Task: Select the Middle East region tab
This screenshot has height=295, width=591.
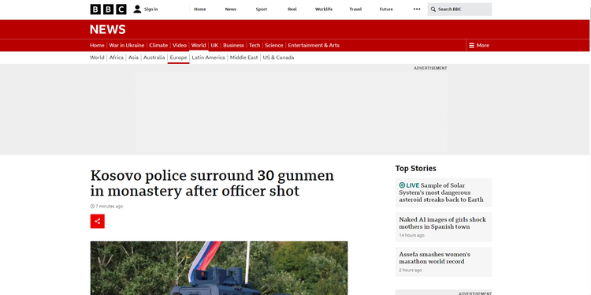Action: (243, 58)
